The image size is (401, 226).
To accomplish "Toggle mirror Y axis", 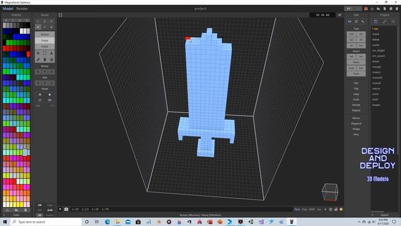I will tap(44, 72).
